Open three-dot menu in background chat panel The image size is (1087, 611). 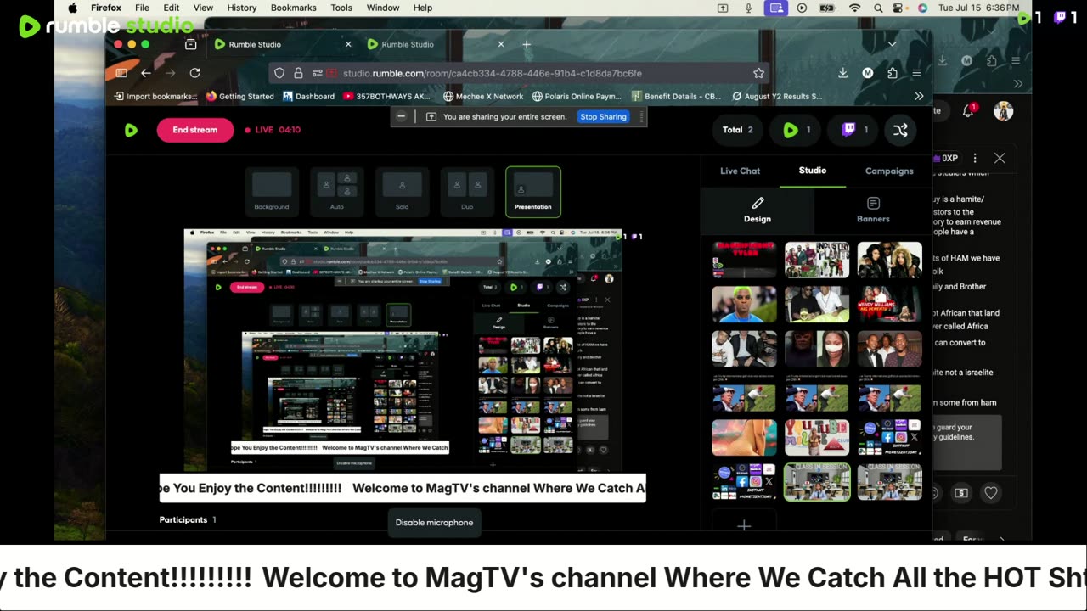[975, 158]
